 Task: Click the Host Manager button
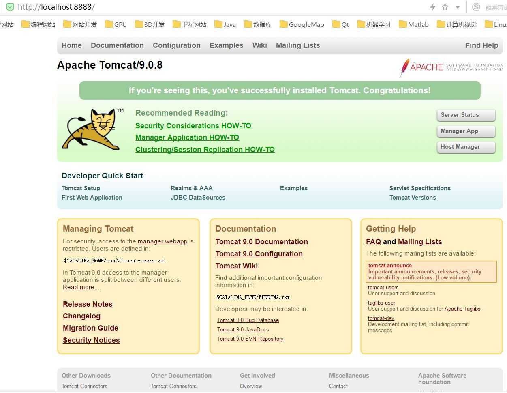point(466,147)
